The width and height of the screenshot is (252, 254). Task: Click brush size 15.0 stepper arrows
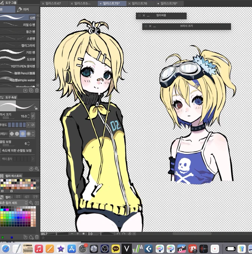coord(28,116)
